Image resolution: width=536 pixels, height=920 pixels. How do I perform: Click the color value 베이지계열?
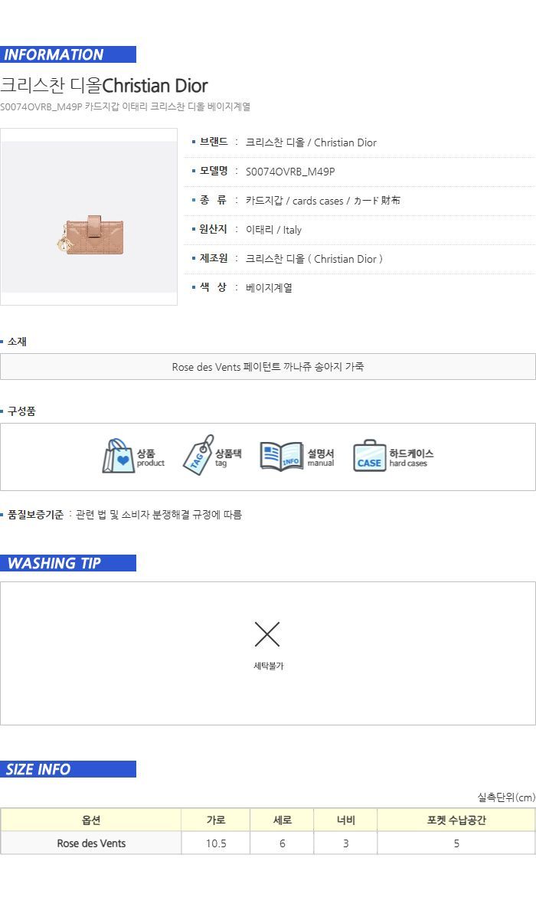(269, 288)
